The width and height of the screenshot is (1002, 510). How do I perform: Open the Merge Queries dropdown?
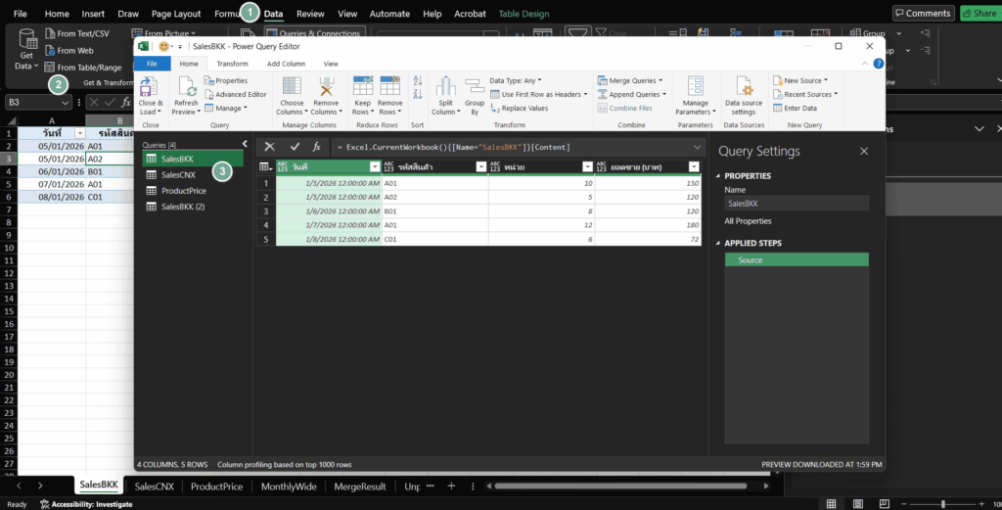coord(630,80)
